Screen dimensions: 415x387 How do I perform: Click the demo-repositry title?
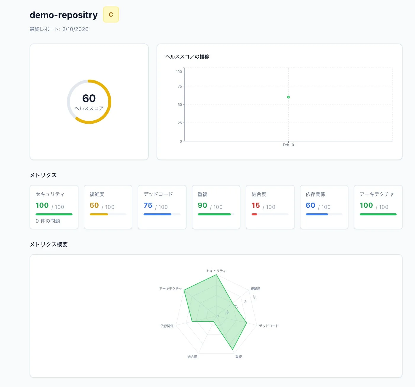[x=64, y=15]
